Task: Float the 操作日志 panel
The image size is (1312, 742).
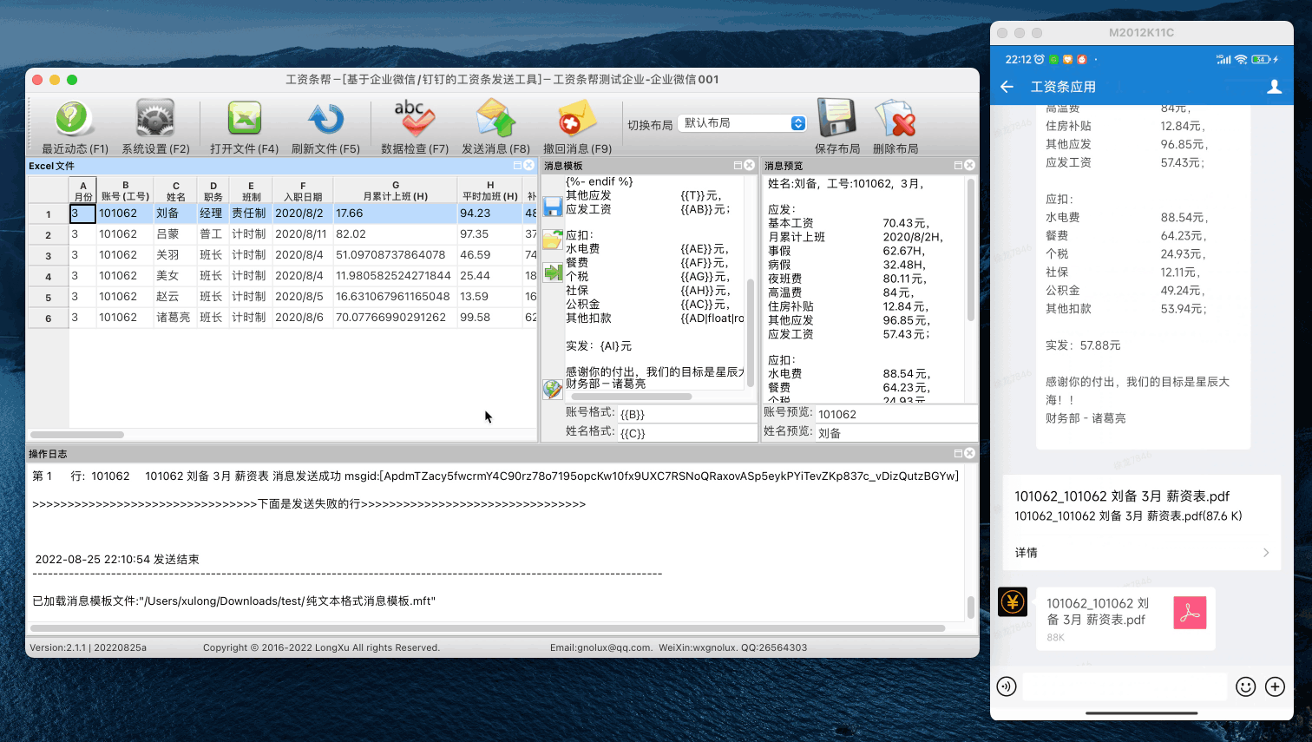Action: (959, 453)
